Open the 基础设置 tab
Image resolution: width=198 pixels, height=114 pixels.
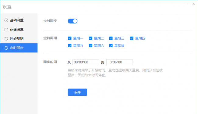click(19, 20)
